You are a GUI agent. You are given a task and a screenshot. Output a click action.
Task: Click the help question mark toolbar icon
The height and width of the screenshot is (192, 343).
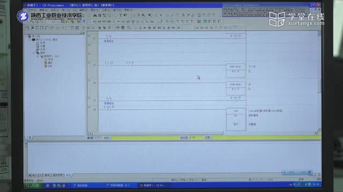[121, 15]
